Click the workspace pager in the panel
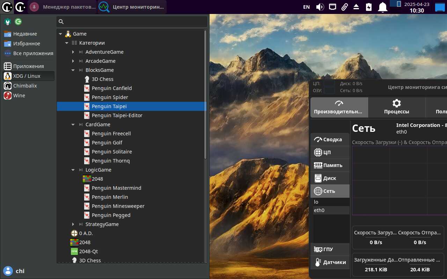The height and width of the screenshot is (279, 447). coord(395,3)
